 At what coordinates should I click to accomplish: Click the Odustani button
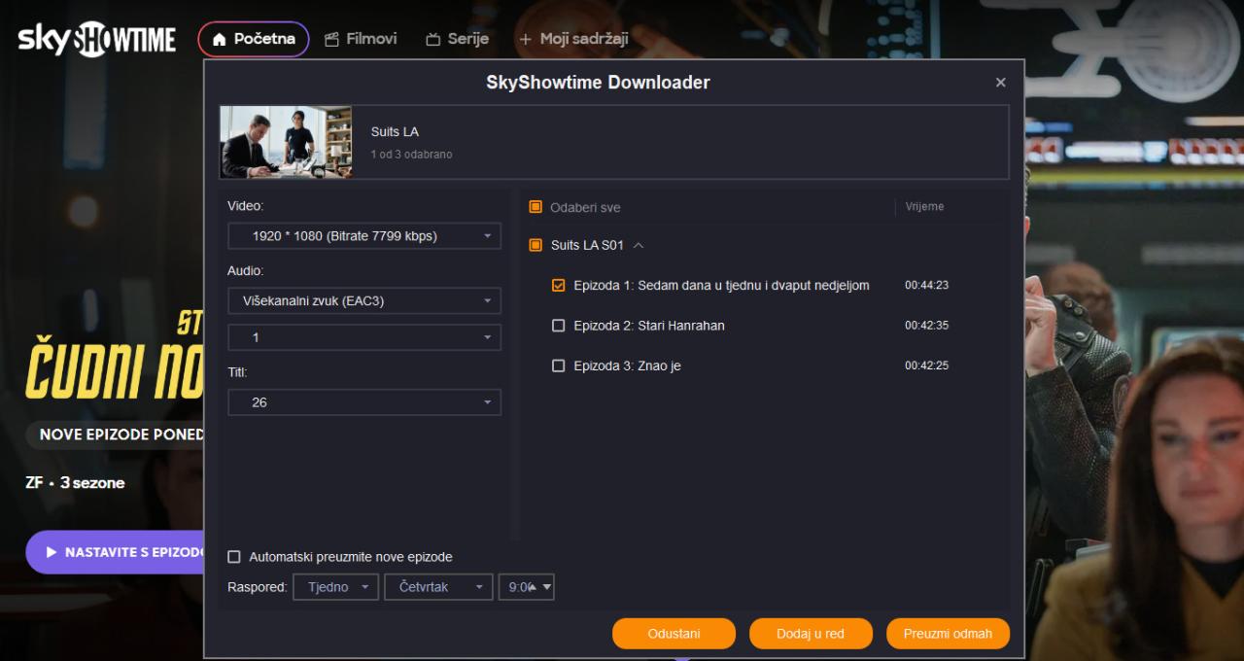pyautogui.click(x=674, y=634)
